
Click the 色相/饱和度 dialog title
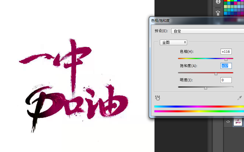click(160, 21)
